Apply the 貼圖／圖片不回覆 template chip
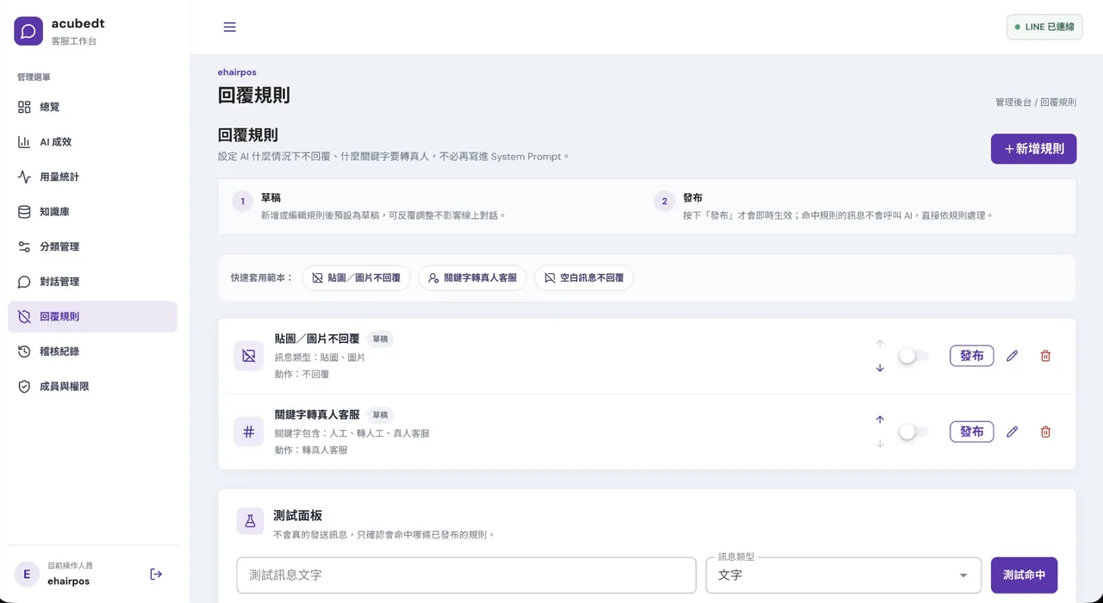This screenshot has height=603, width=1103. tap(356, 278)
